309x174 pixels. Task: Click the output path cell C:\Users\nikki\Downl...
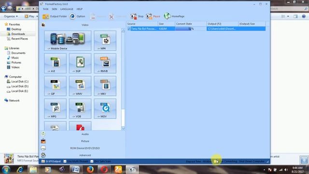coord(223,29)
